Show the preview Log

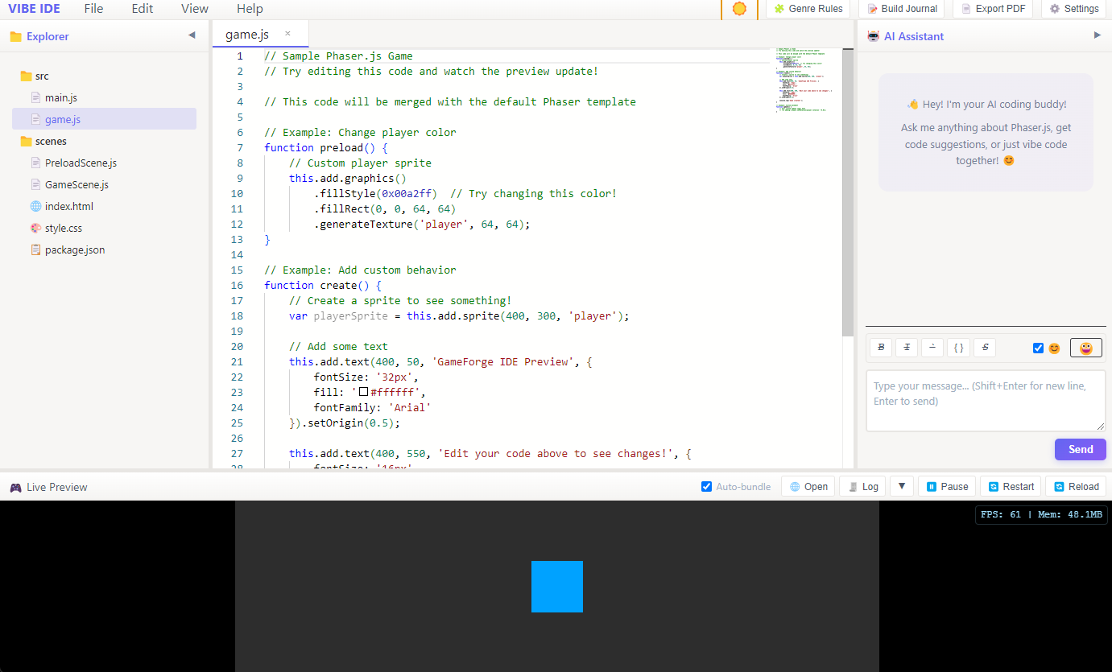(x=862, y=486)
